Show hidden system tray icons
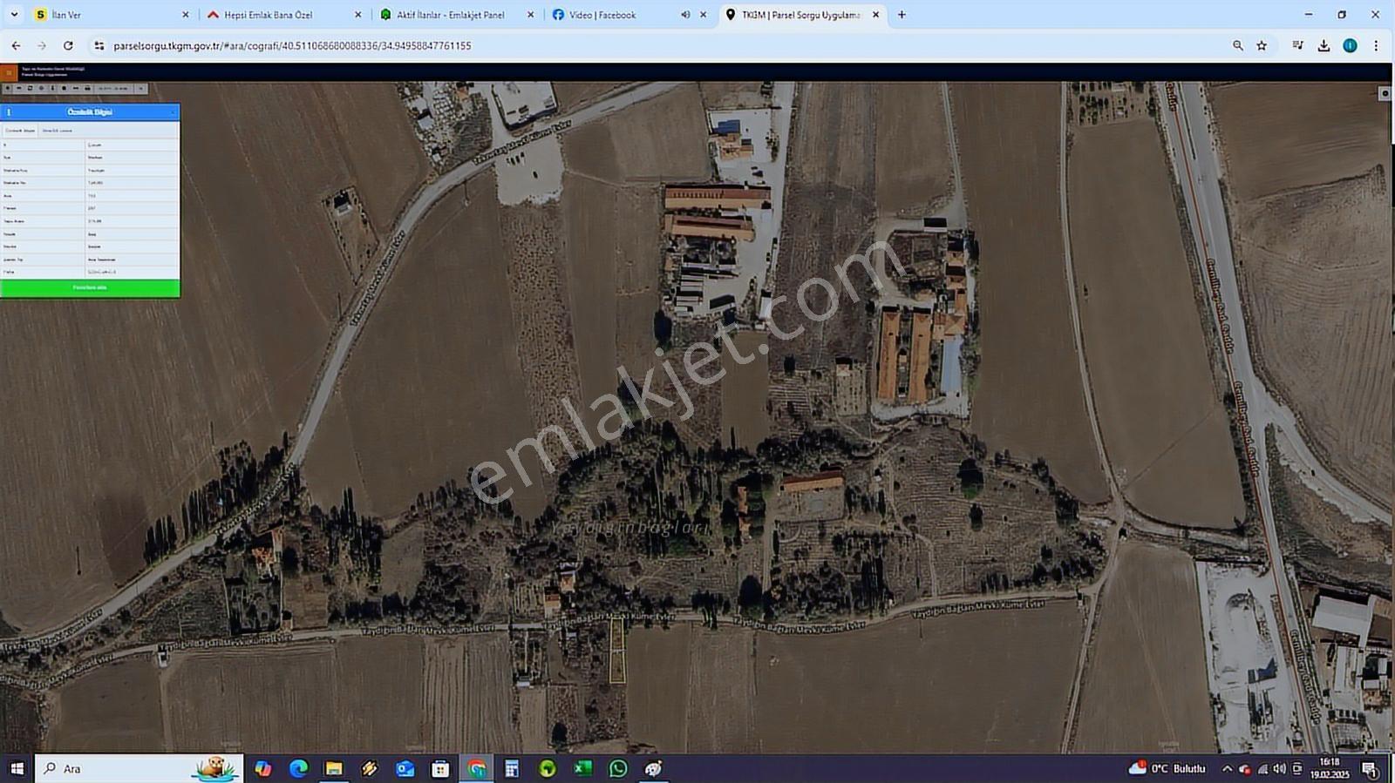 click(x=1227, y=768)
